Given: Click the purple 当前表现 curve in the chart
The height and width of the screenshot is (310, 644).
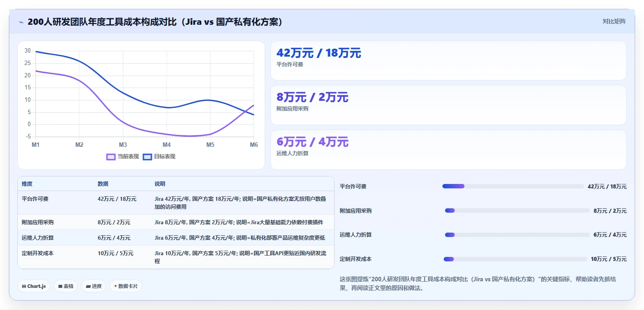Looking at the screenshot, I should click(123, 121).
